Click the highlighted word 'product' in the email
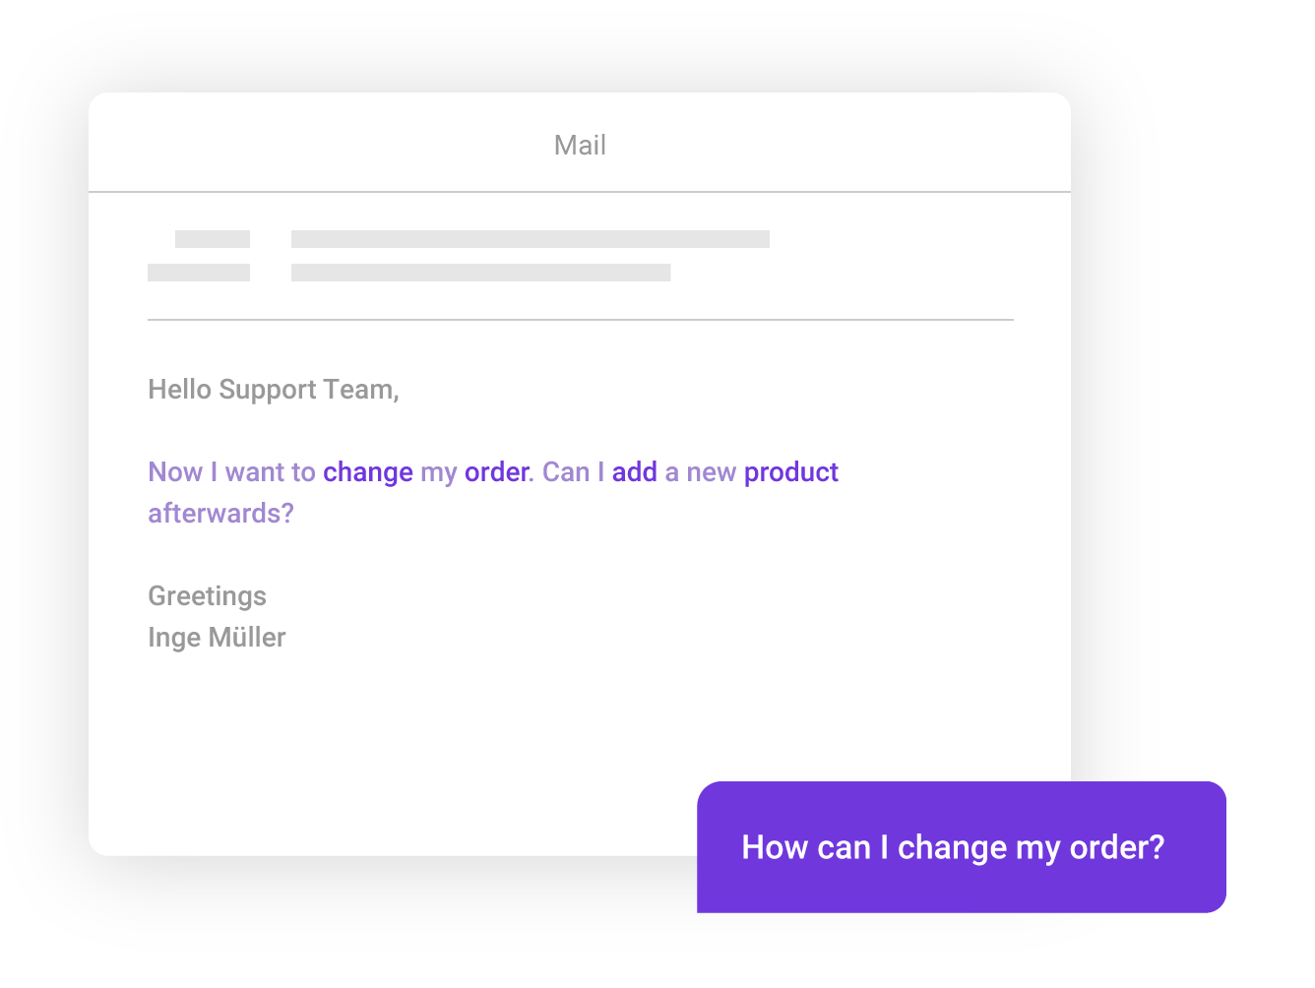Screen dimensions: 1315x988 click(791, 473)
